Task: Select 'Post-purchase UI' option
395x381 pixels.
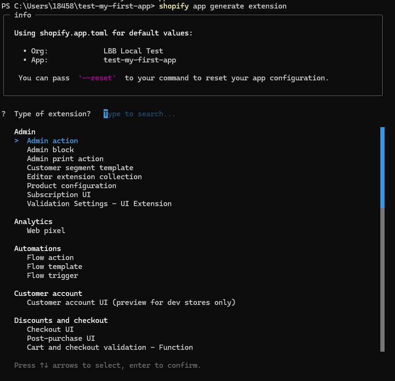Action: coord(61,338)
